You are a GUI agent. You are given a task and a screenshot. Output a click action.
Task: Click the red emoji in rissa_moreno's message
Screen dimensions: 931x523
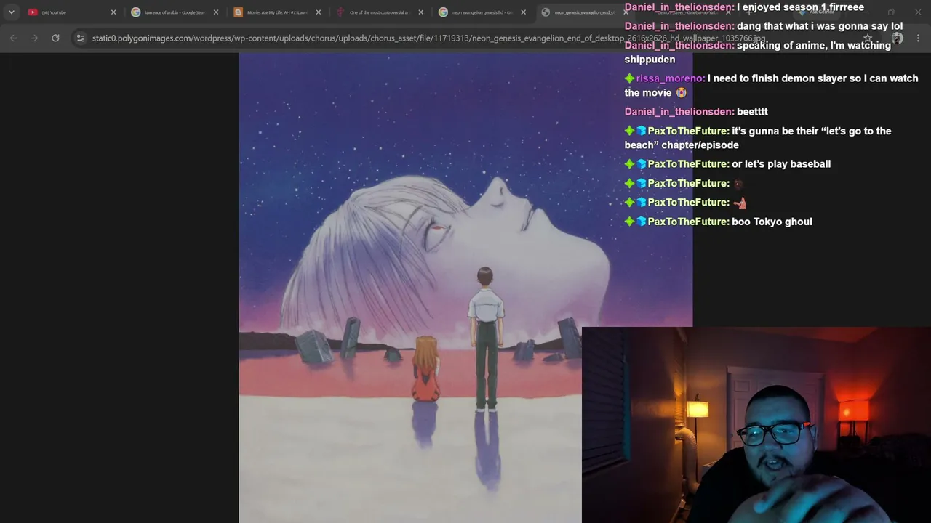[681, 93]
